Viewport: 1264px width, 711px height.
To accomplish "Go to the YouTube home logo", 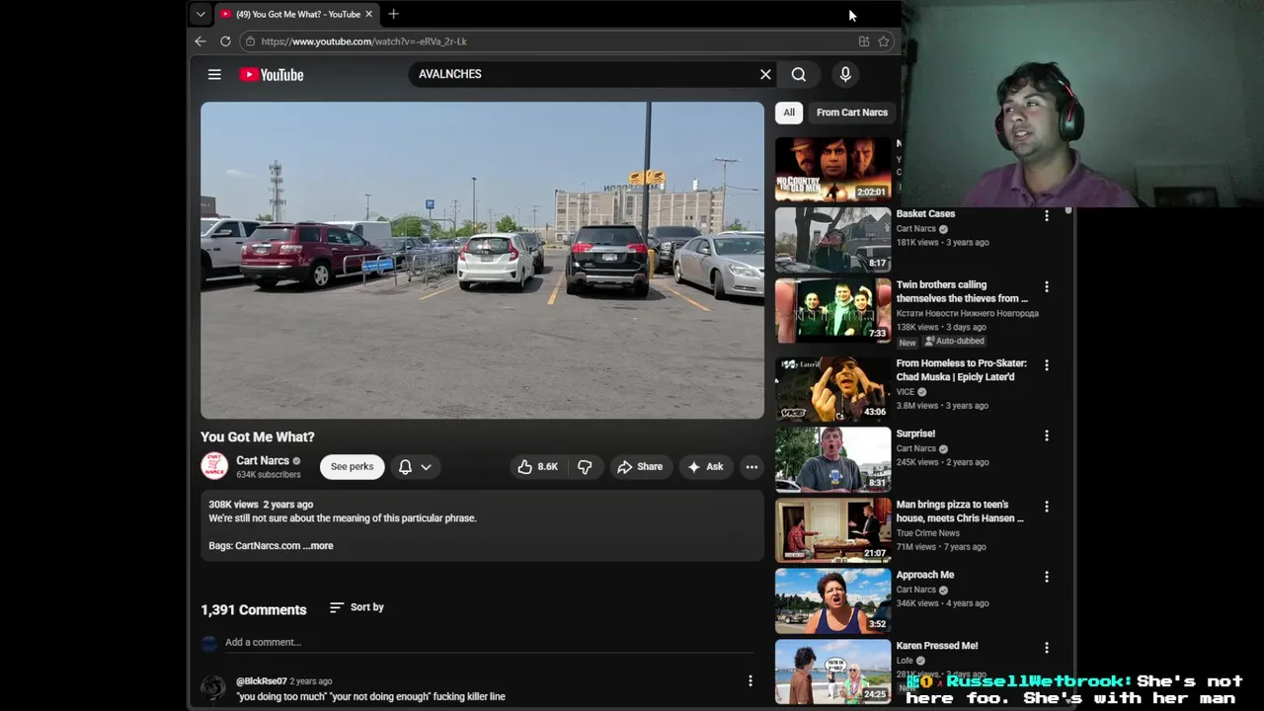I will 272,74.
